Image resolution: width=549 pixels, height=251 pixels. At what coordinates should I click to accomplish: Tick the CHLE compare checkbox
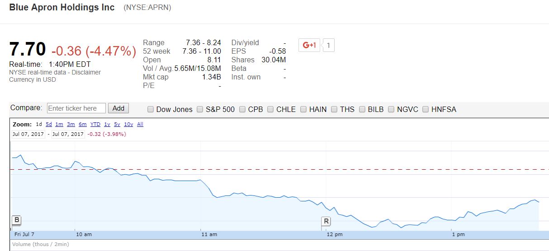(270, 109)
